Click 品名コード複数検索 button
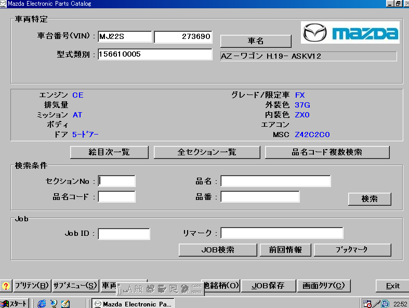 [x=327, y=152]
